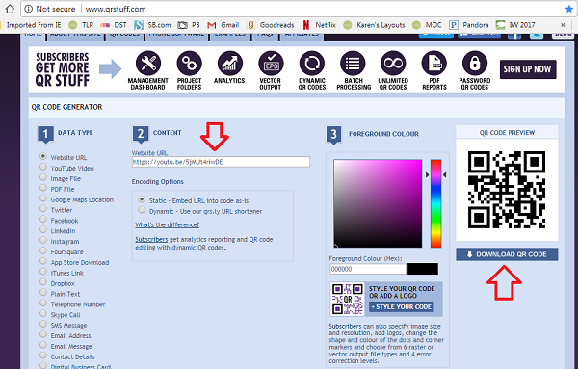The height and width of the screenshot is (369, 578).
Task: Click the Style Your Code button
Action: click(x=402, y=306)
